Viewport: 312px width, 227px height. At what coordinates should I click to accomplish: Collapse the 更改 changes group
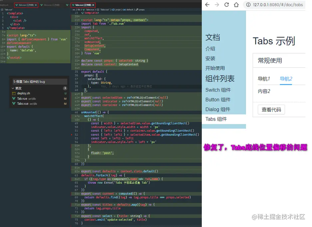pos(13,88)
